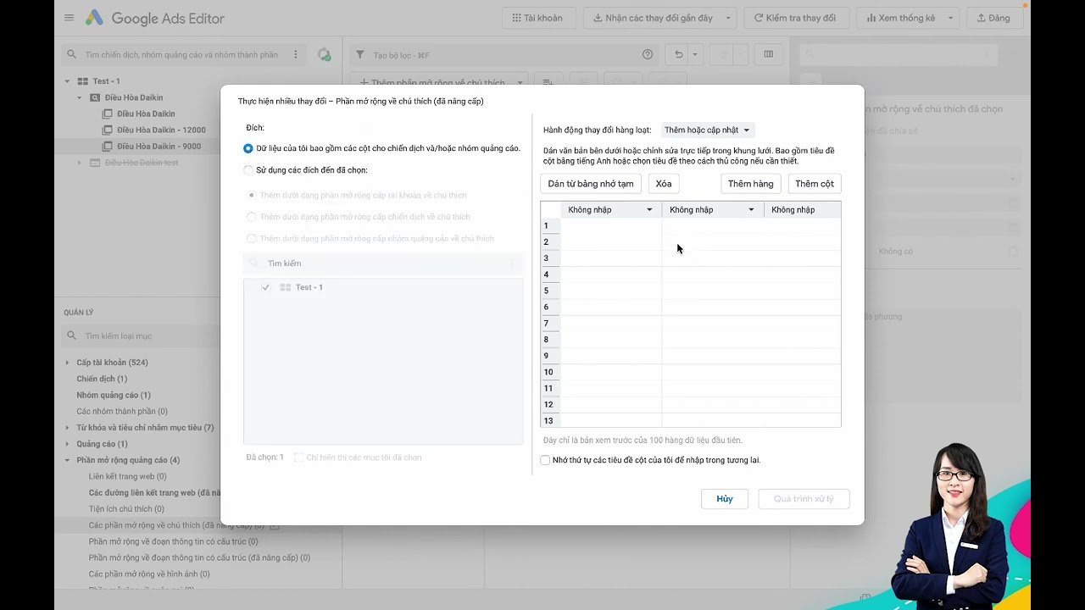Image resolution: width=1085 pixels, height=610 pixels.
Task: Select 'Dữ liệu của tôi bao gồm' radio option
Action: (248, 148)
